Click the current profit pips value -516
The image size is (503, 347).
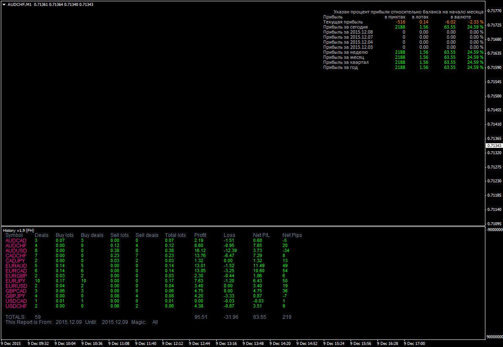click(401, 22)
